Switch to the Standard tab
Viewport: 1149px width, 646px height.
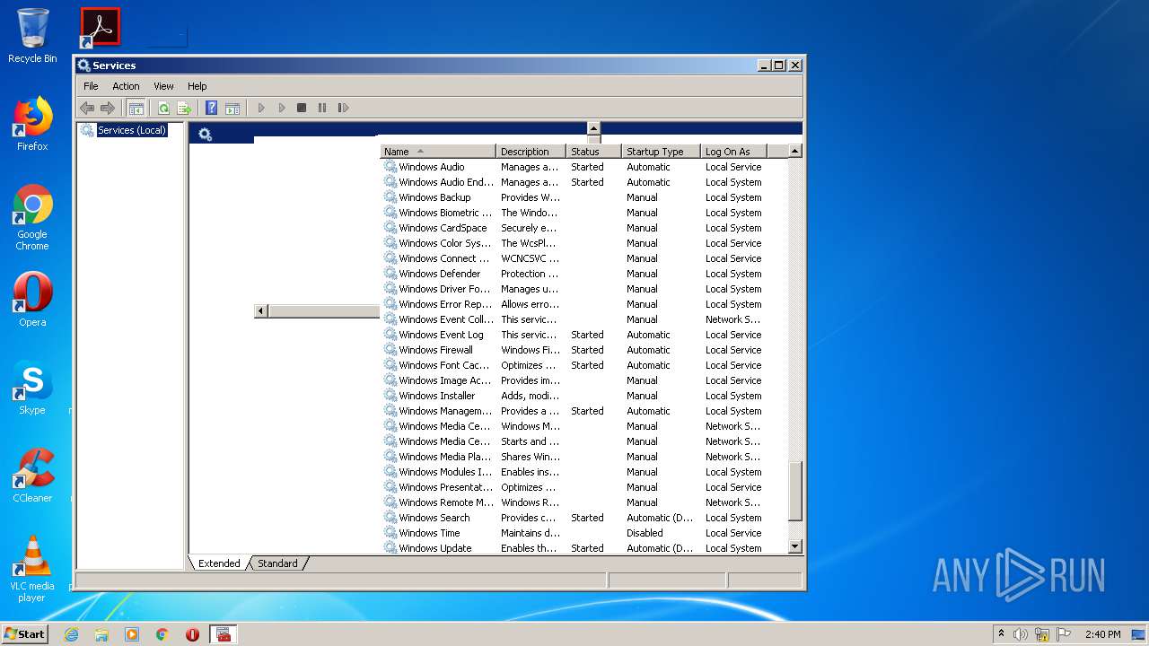click(x=277, y=563)
